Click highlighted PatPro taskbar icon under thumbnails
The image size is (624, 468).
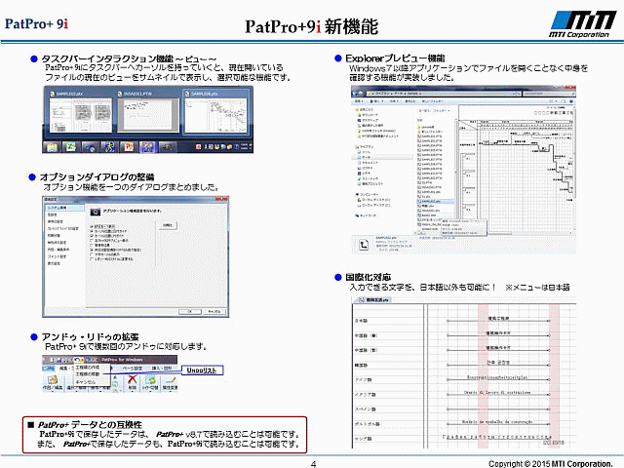[147, 147]
